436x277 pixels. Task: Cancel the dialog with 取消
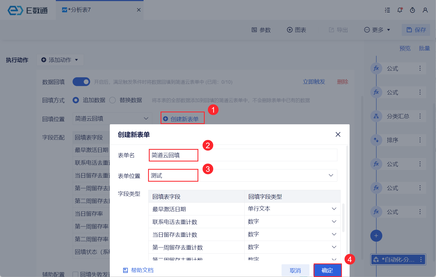(295, 271)
